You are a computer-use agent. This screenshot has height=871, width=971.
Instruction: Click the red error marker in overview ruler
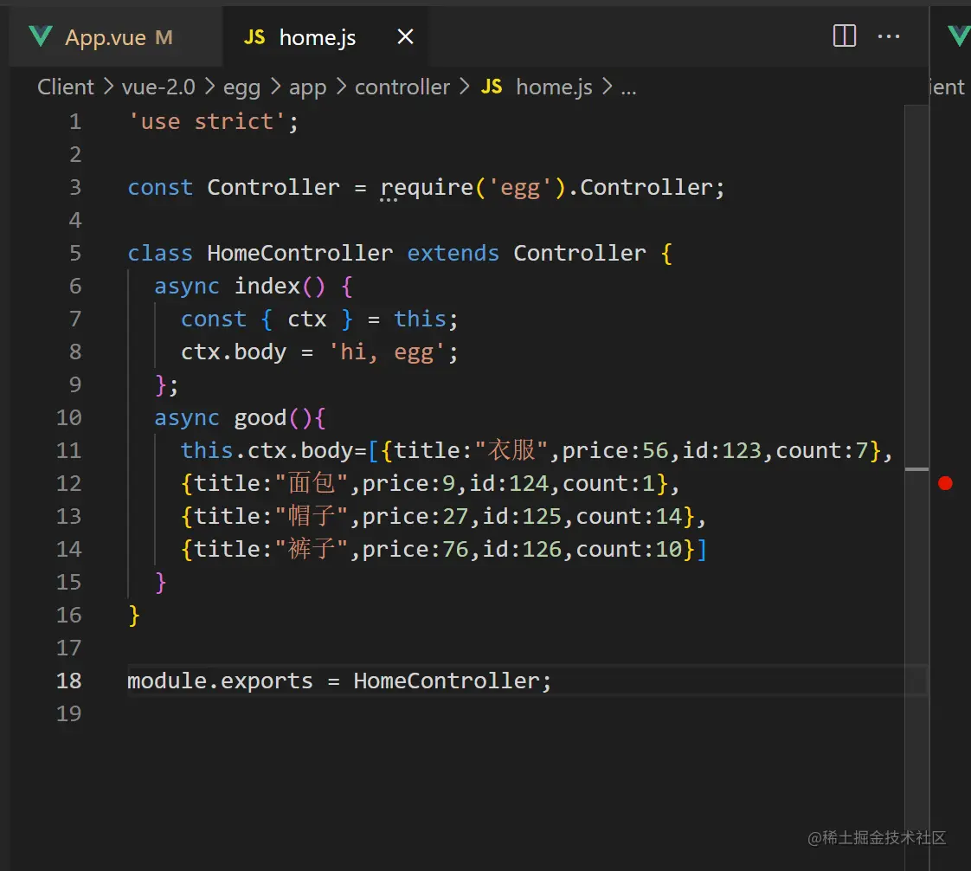(x=945, y=483)
